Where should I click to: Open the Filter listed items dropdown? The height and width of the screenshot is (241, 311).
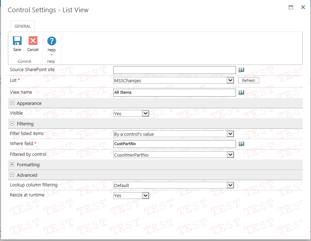[x=174, y=134]
